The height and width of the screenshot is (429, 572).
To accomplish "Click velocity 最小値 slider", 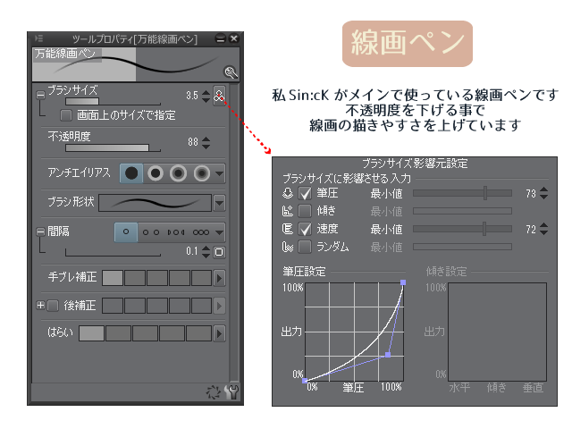I will point(463,229).
